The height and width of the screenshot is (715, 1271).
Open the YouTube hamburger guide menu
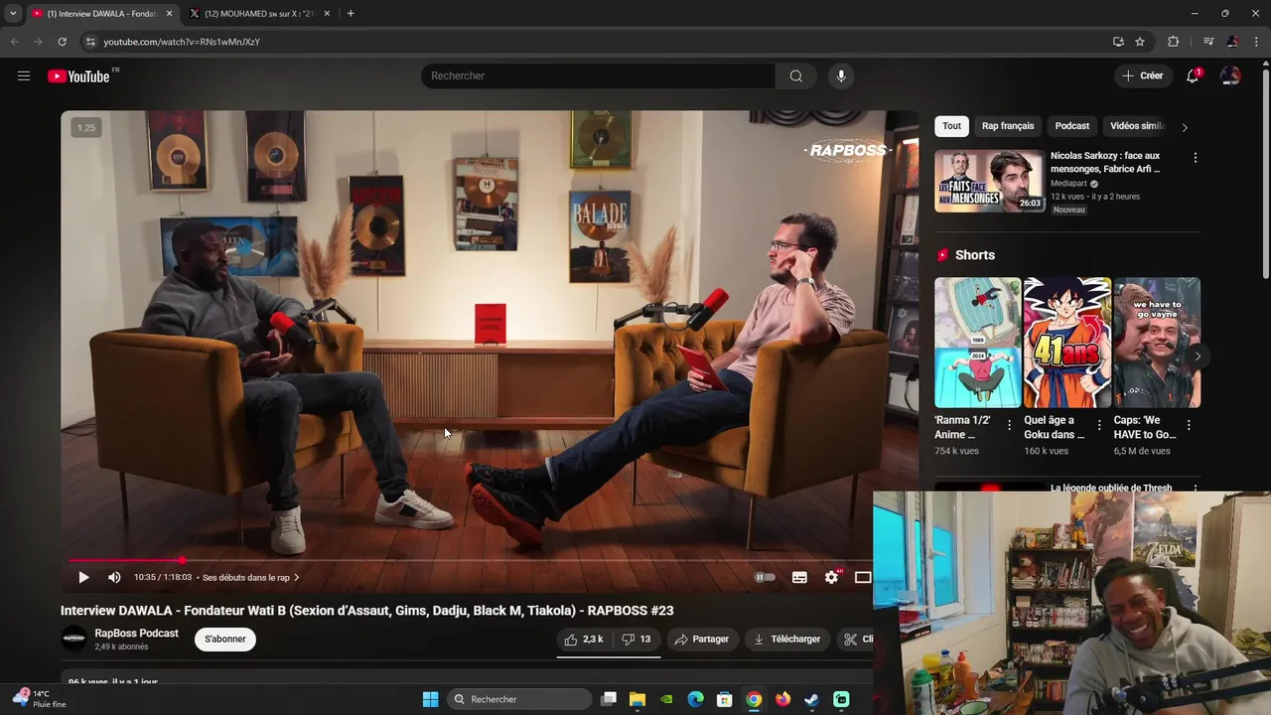point(24,75)
